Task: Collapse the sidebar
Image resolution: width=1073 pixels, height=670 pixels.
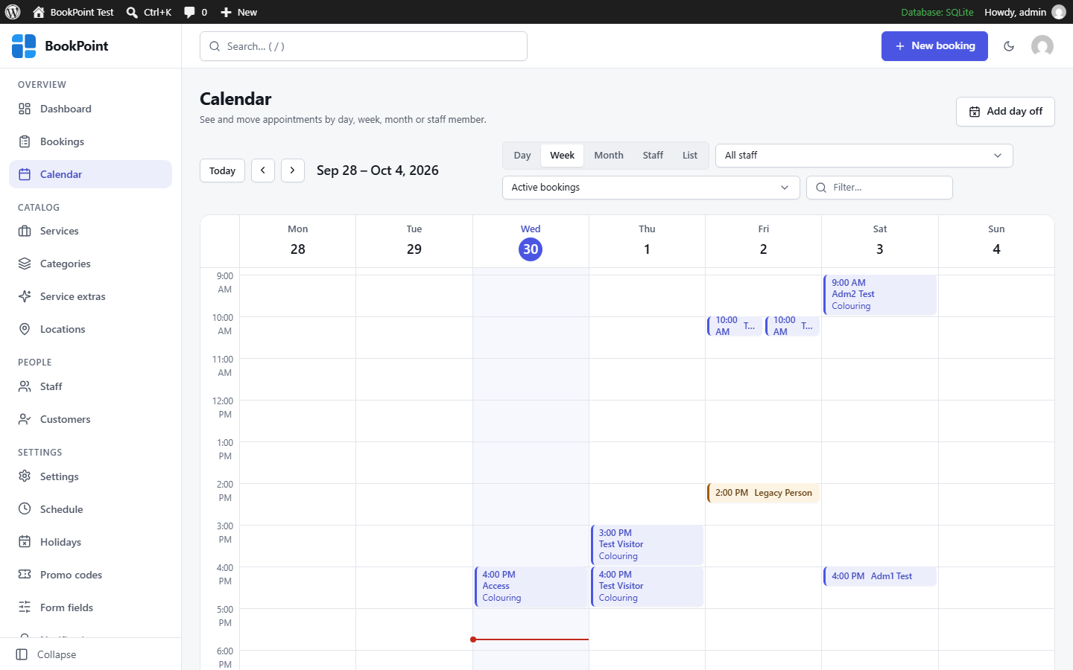Action: point(90,654)
